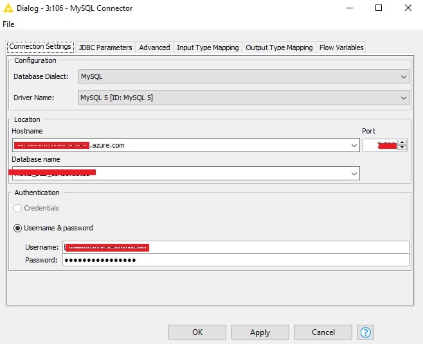Expand the Hostname combo box arrow
Viewport: 423px width, 344px height.
(354, 146)
